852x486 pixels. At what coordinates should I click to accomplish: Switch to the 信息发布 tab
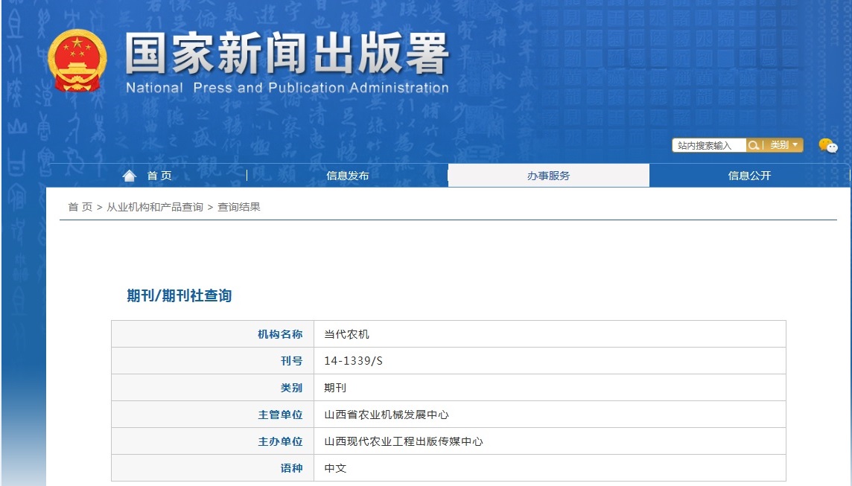click(x=347, y=175)
